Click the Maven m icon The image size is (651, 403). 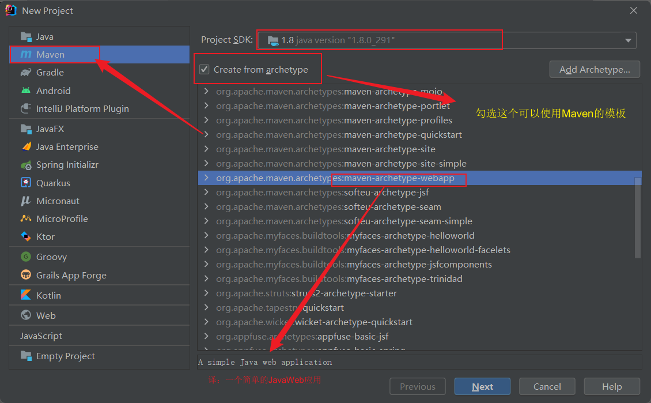26,54
